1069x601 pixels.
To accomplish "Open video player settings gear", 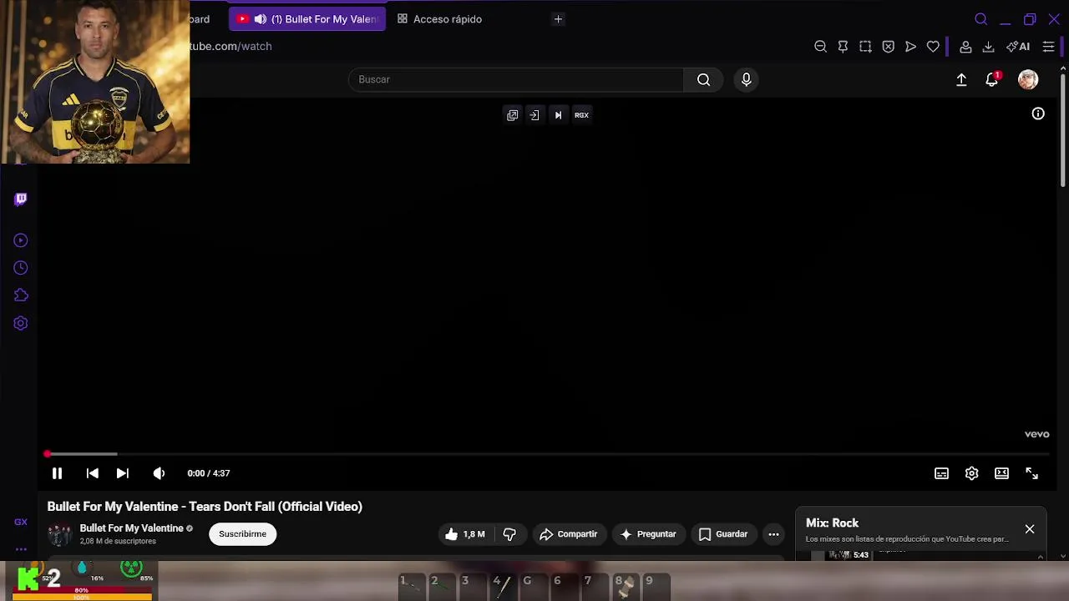I will (x=971, y=473).
